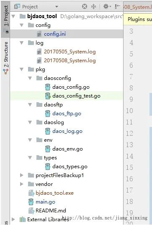Expand the projectFilesBackup1 folder
This screenshot has width=152, height=225.
(22, 175)
